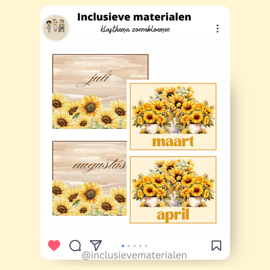Select the first blue carousel dot
Screen dimensions: 270x270
point(123,246)
